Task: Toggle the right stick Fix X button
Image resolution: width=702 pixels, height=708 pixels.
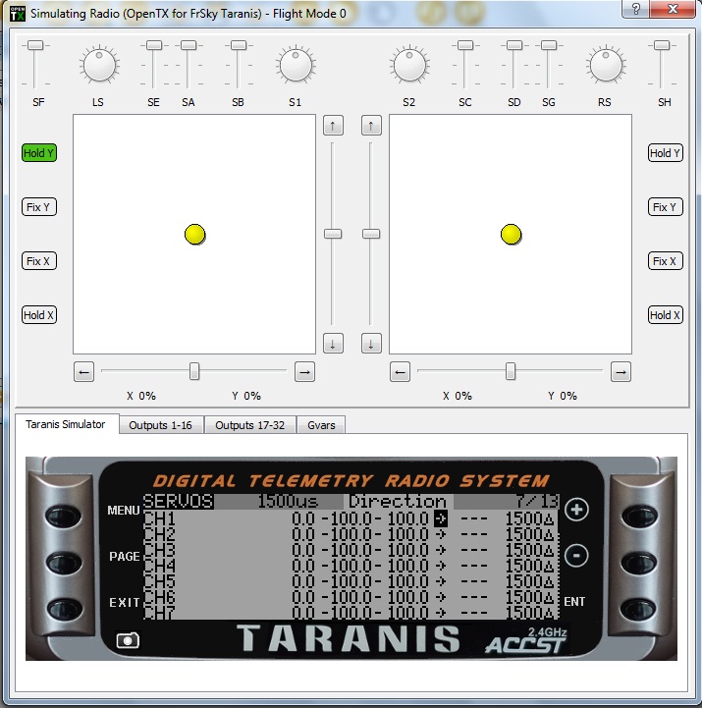Action: pyautogui.click(x=666, y=261)
